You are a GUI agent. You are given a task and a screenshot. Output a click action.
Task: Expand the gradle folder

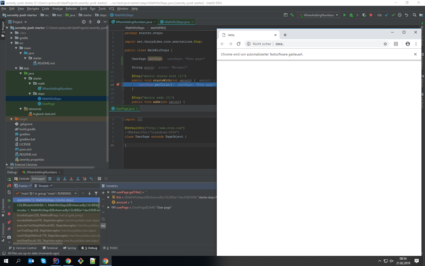(x=11, y=38)
